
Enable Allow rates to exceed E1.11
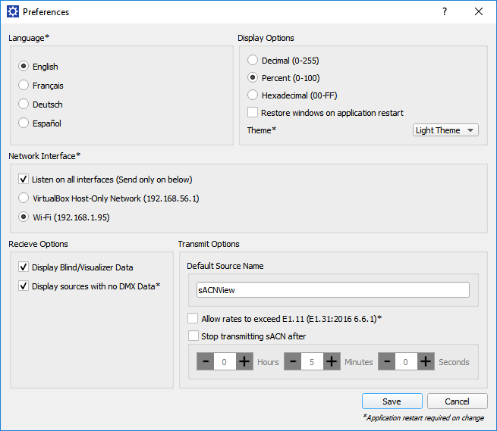tap(193, 319)
